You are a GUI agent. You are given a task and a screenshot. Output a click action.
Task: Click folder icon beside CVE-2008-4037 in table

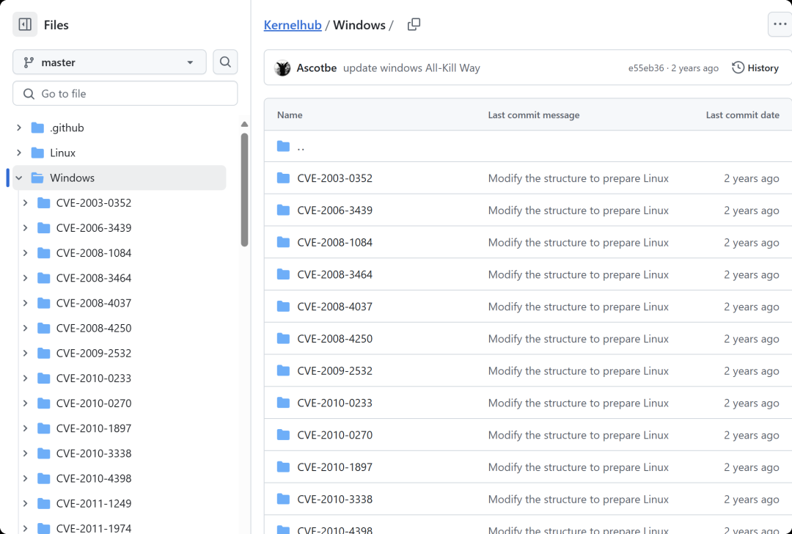tap(283, 306)
